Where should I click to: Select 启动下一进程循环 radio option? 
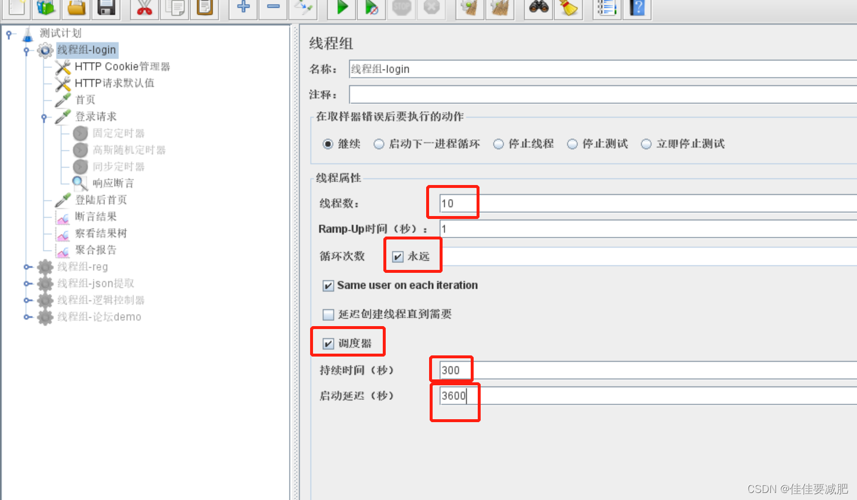click(379, 144)
